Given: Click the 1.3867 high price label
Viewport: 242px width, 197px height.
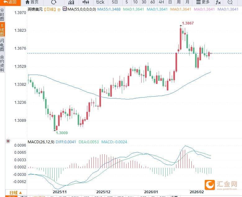Looking at the screenshot, I should pos(188,23).
